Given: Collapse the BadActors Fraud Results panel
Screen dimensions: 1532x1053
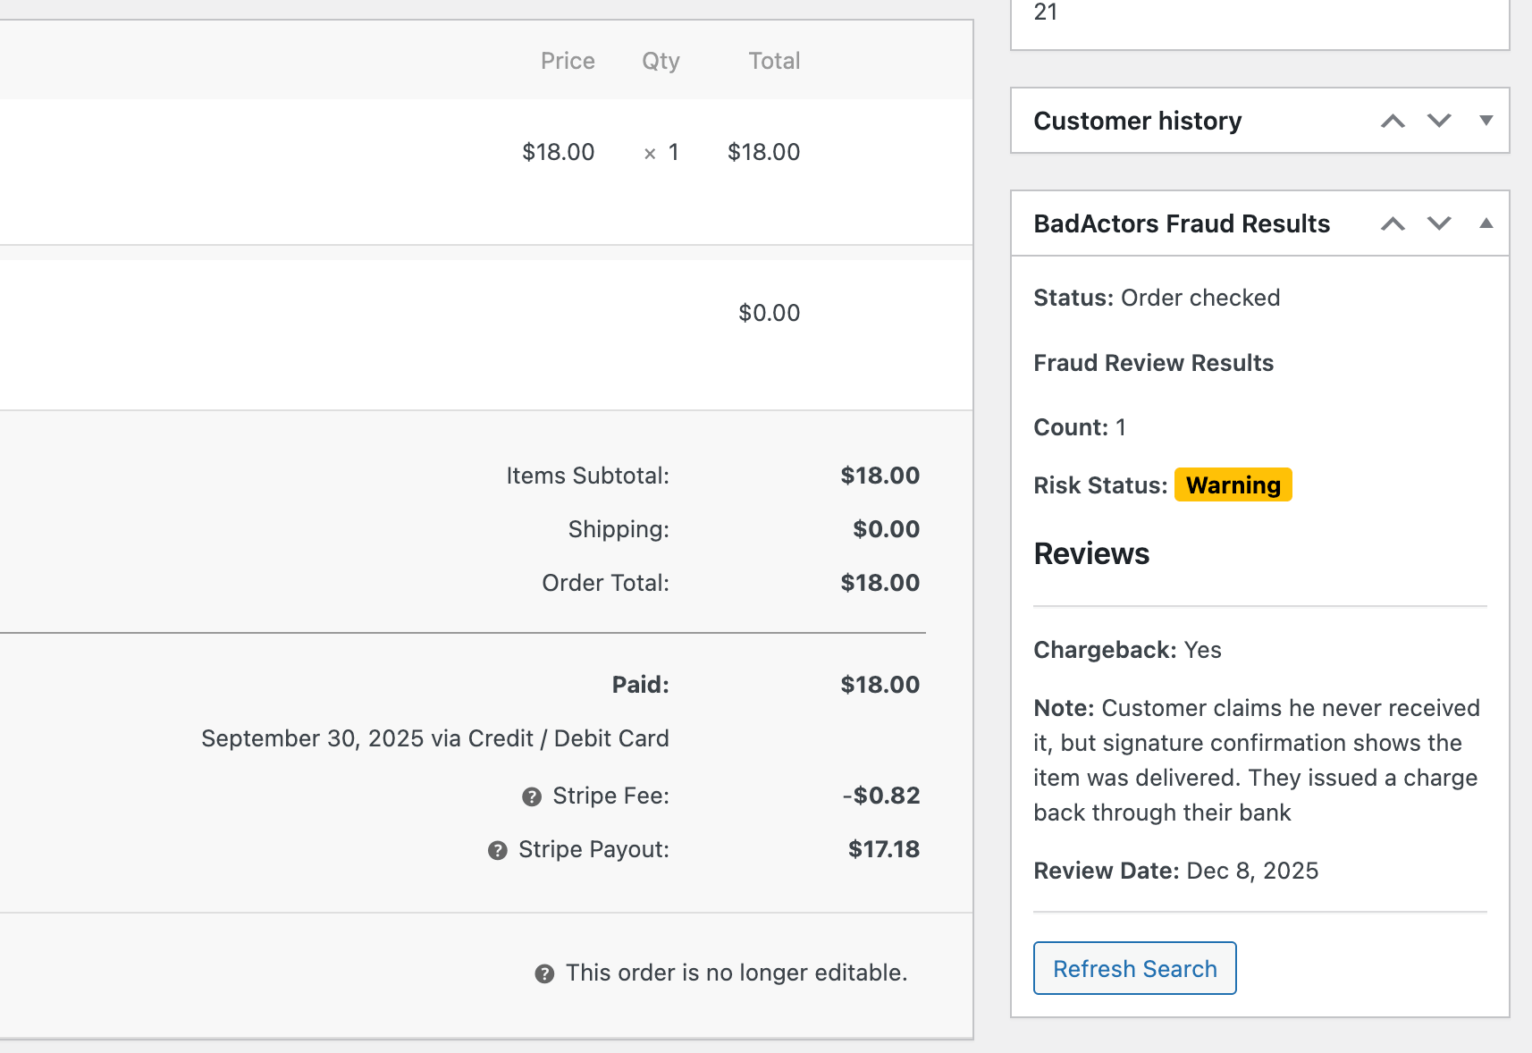Looking at the screenshot, I should pyautogui.click(x=1486, y=223).
